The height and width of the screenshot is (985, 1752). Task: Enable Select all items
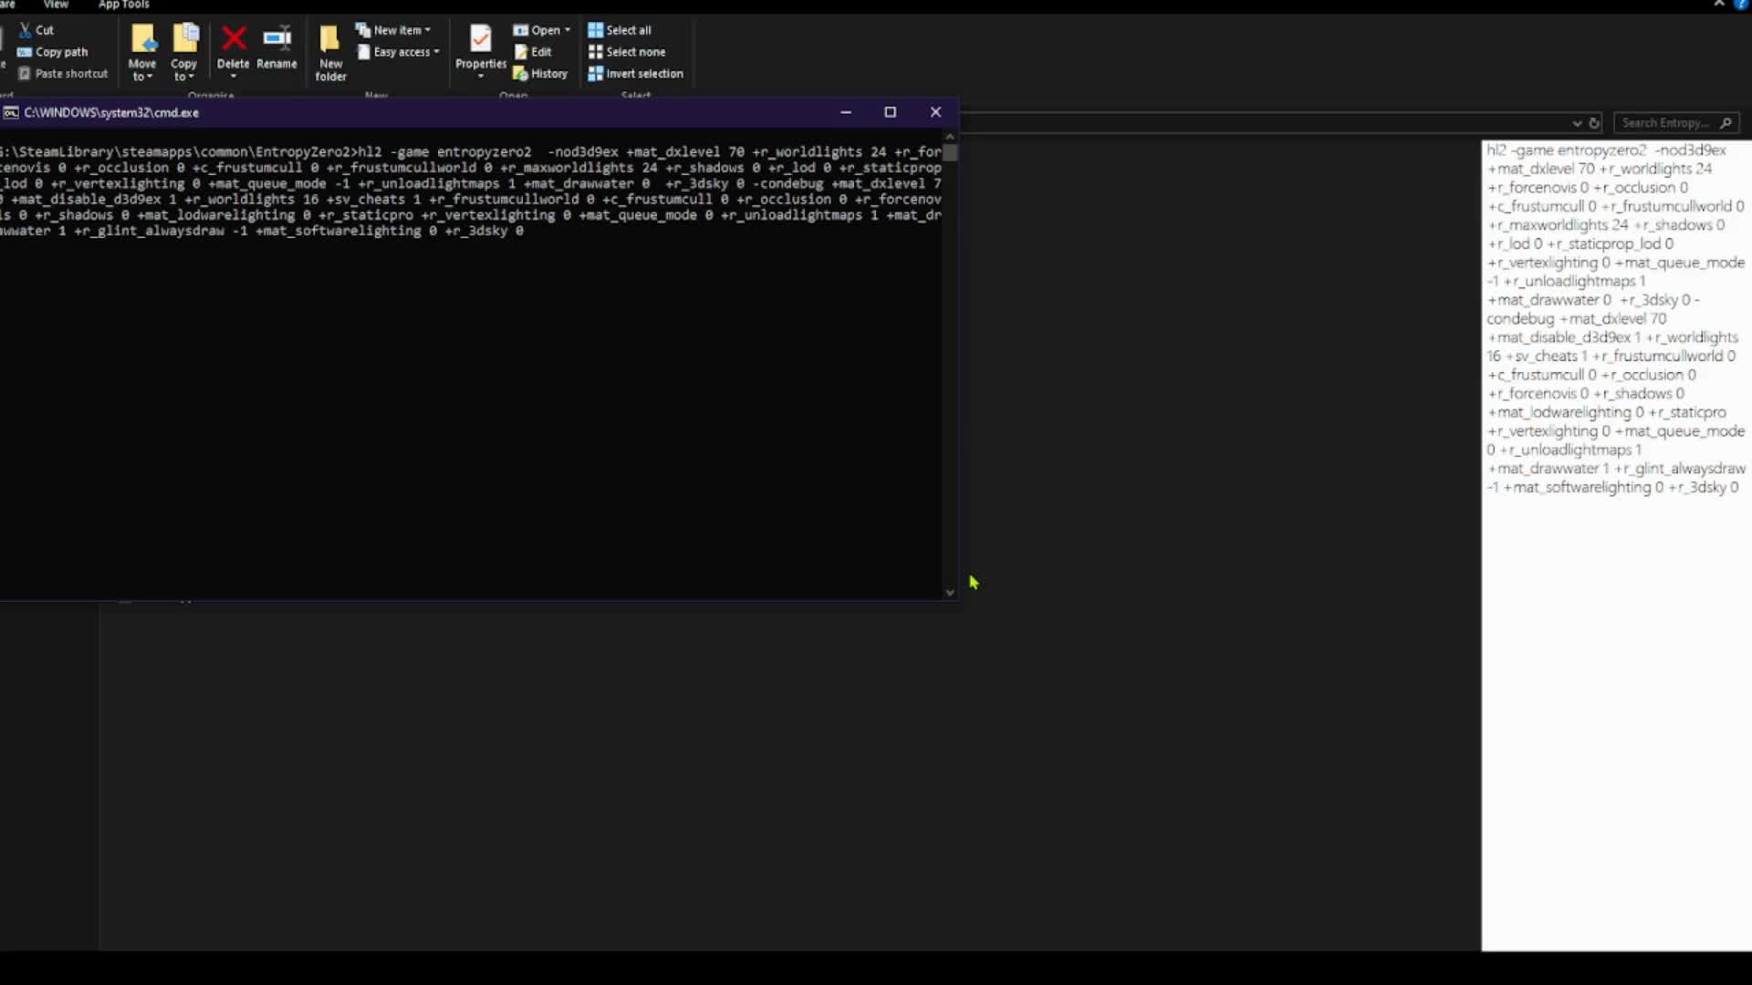[x=620, y=29]
